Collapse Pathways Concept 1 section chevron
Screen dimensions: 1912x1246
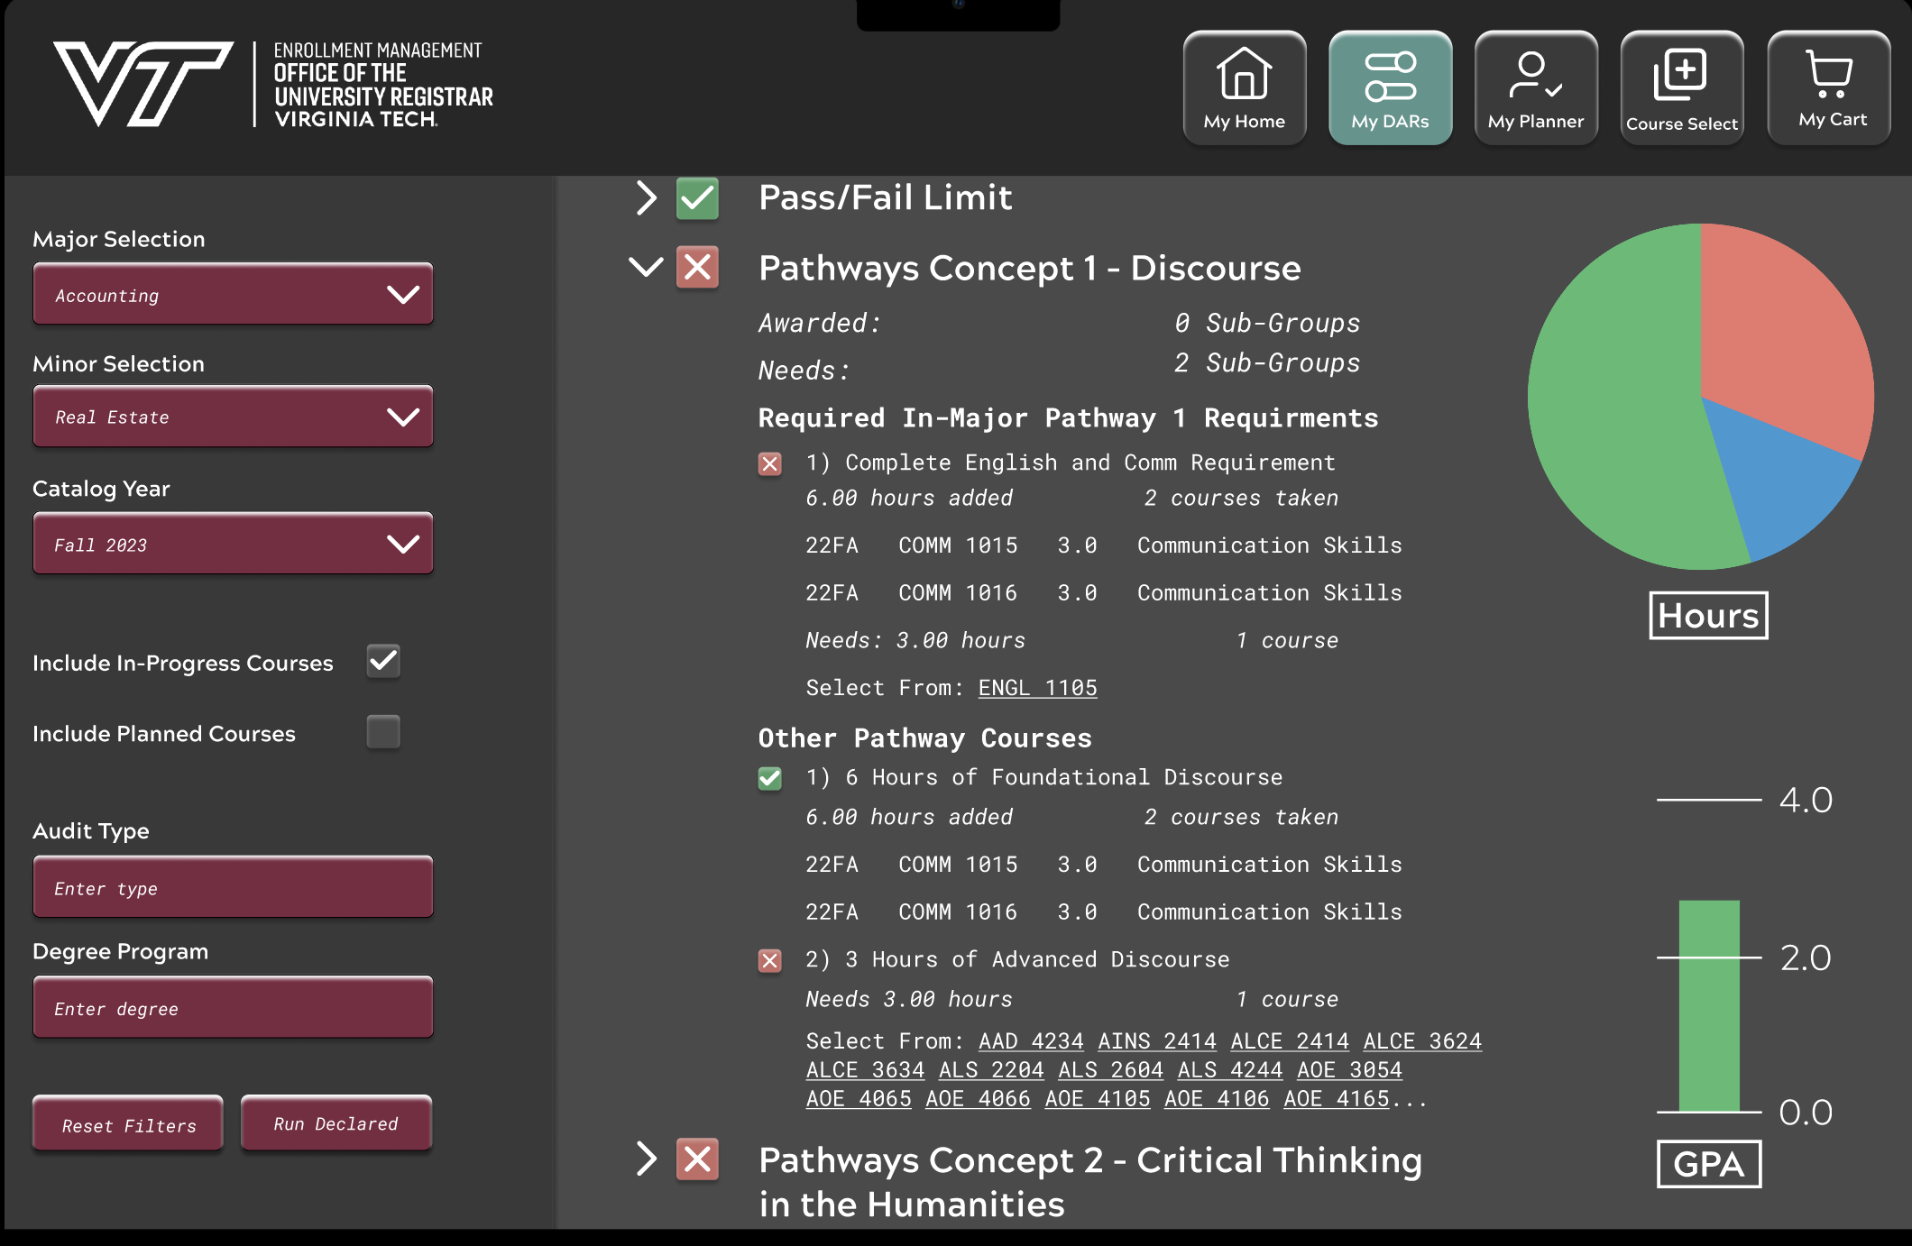[646, 267]
